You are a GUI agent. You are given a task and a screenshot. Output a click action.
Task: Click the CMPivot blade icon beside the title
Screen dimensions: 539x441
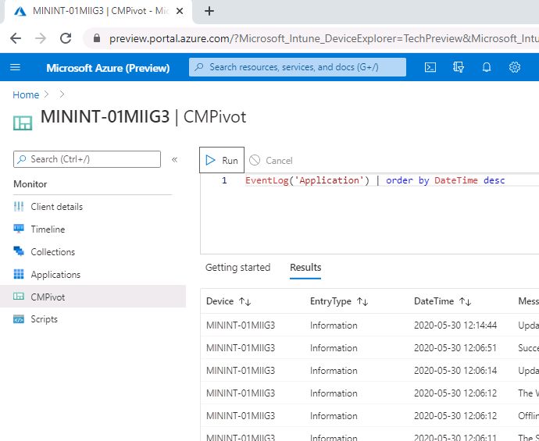23,123
